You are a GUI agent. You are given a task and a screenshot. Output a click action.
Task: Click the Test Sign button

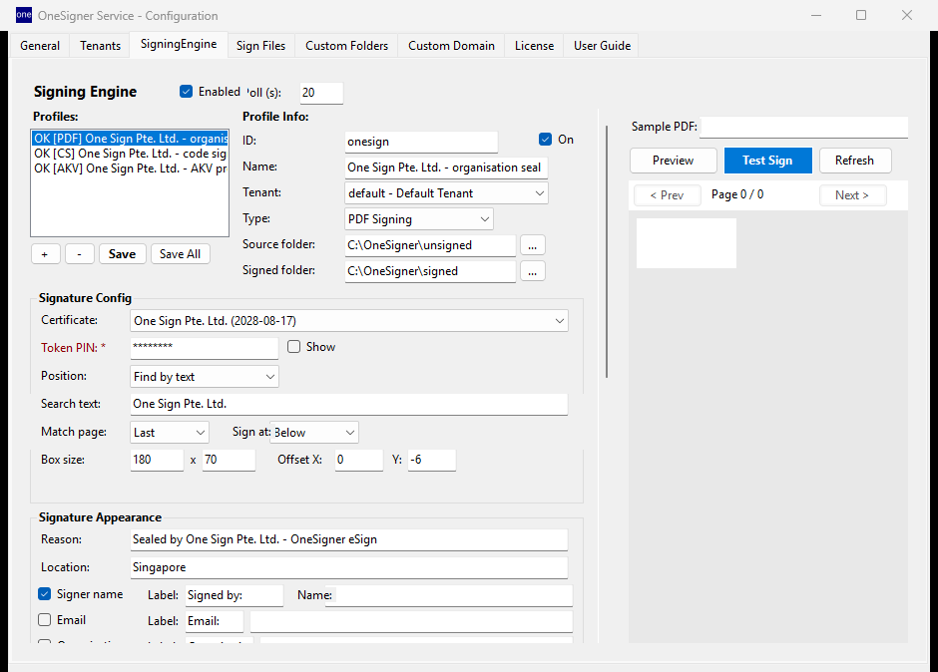tap(767, 161)
